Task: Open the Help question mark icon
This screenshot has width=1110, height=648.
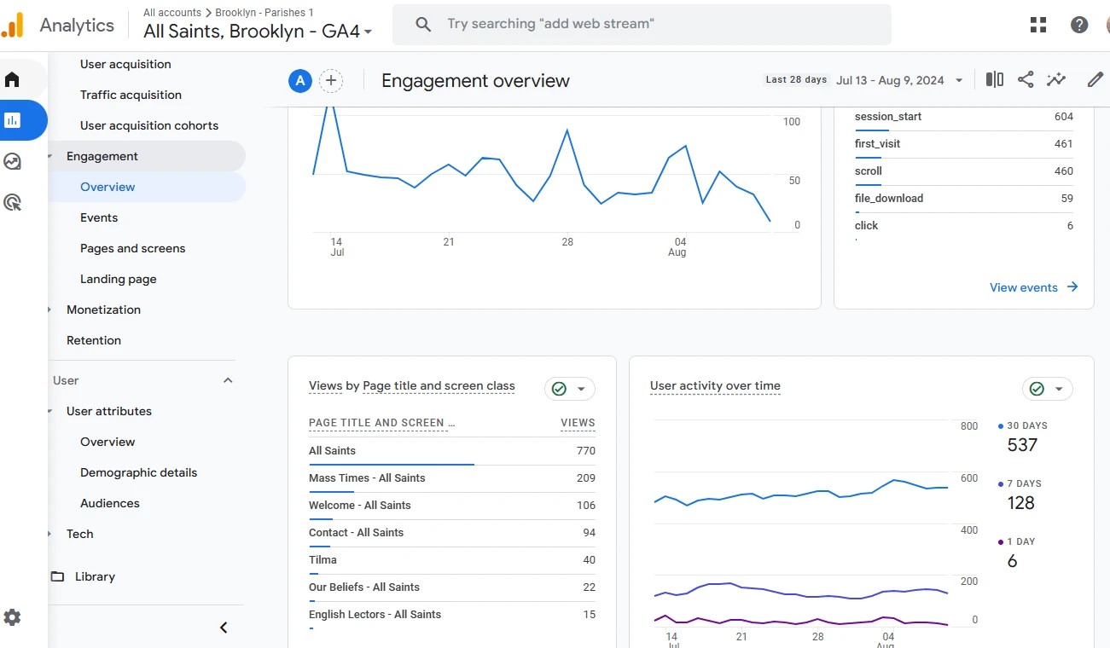Action: (1079, 25)
